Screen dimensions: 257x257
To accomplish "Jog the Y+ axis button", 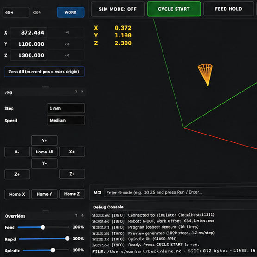I will click(44, 141).
